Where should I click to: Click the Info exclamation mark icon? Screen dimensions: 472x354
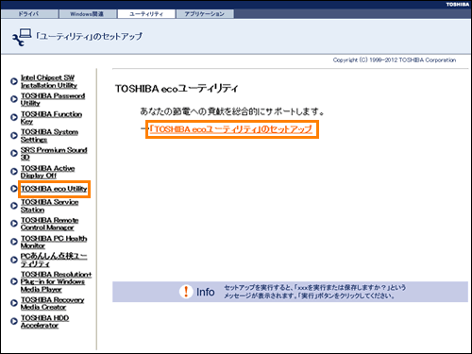pyautogui.click(x=186, y=292)
